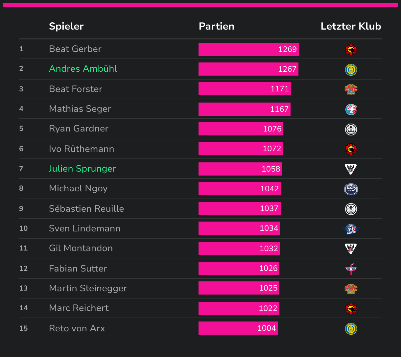Image resolution: width=401 pixels, height=357 pixels.
Task: Click the Partien column header
Action: [x=217, y=26]
